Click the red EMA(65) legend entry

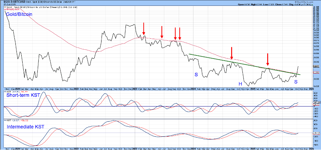(x=10, y=9)
